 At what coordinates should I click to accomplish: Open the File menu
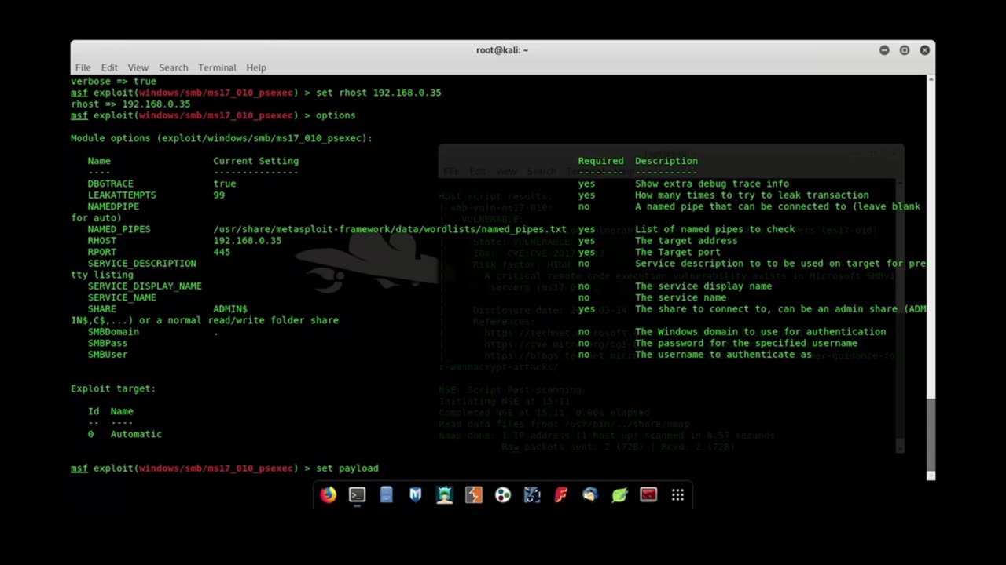coord(83,67)
